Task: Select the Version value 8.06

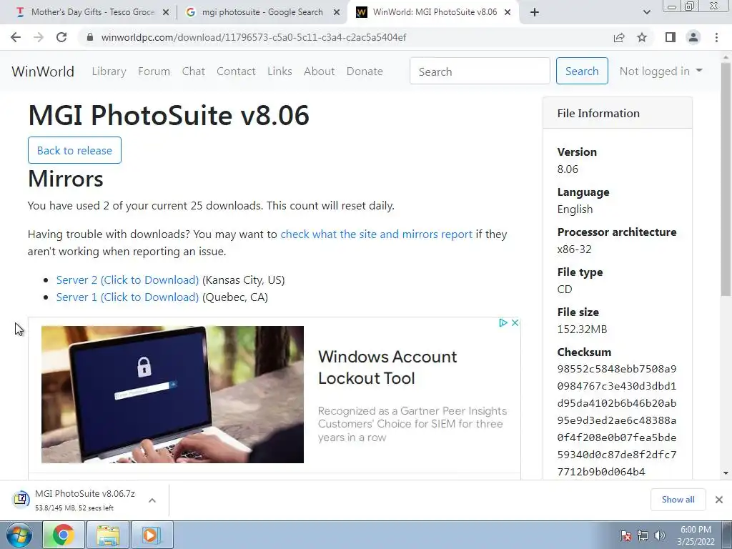Action: click(568, 169)
